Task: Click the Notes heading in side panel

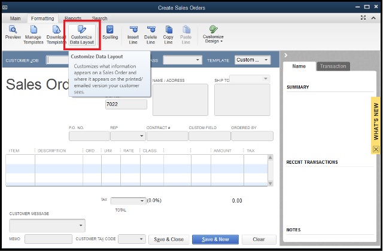Action: pos(293,229)
